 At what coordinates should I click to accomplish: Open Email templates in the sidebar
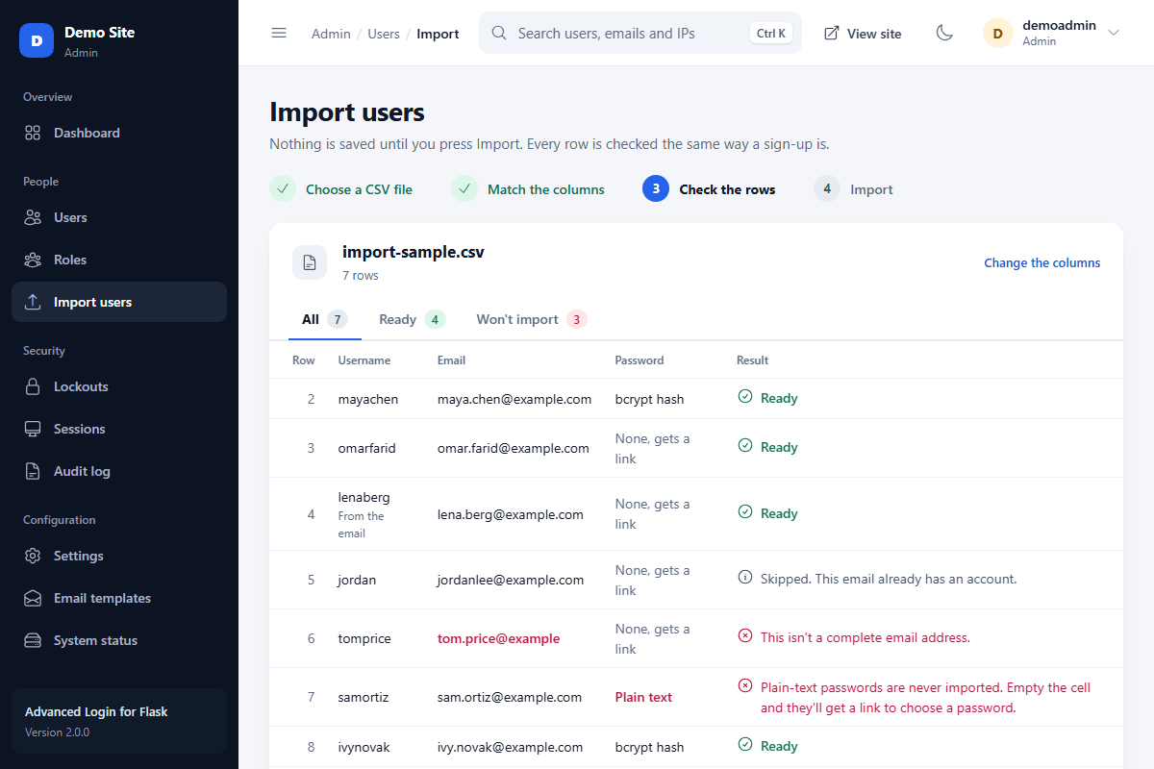[119, 598]
